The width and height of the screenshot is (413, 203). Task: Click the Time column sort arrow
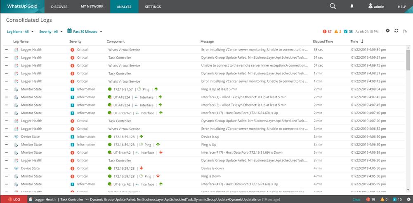coord(362,41)
